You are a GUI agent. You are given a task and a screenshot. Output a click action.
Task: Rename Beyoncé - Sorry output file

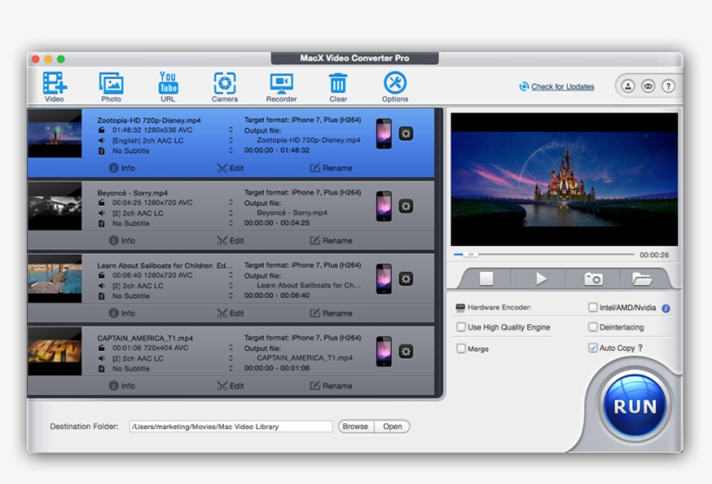click(x=331, y=241)
